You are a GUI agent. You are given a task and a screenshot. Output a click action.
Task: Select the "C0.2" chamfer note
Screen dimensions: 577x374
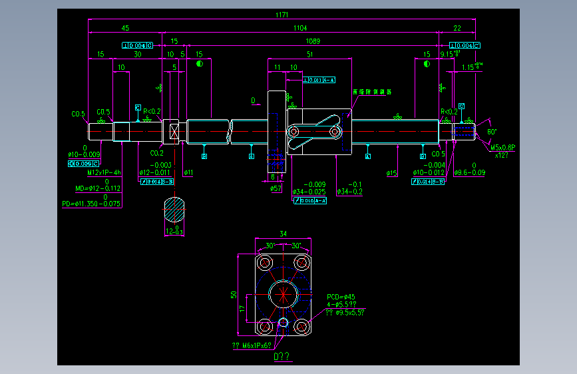[x=157, y=153]
